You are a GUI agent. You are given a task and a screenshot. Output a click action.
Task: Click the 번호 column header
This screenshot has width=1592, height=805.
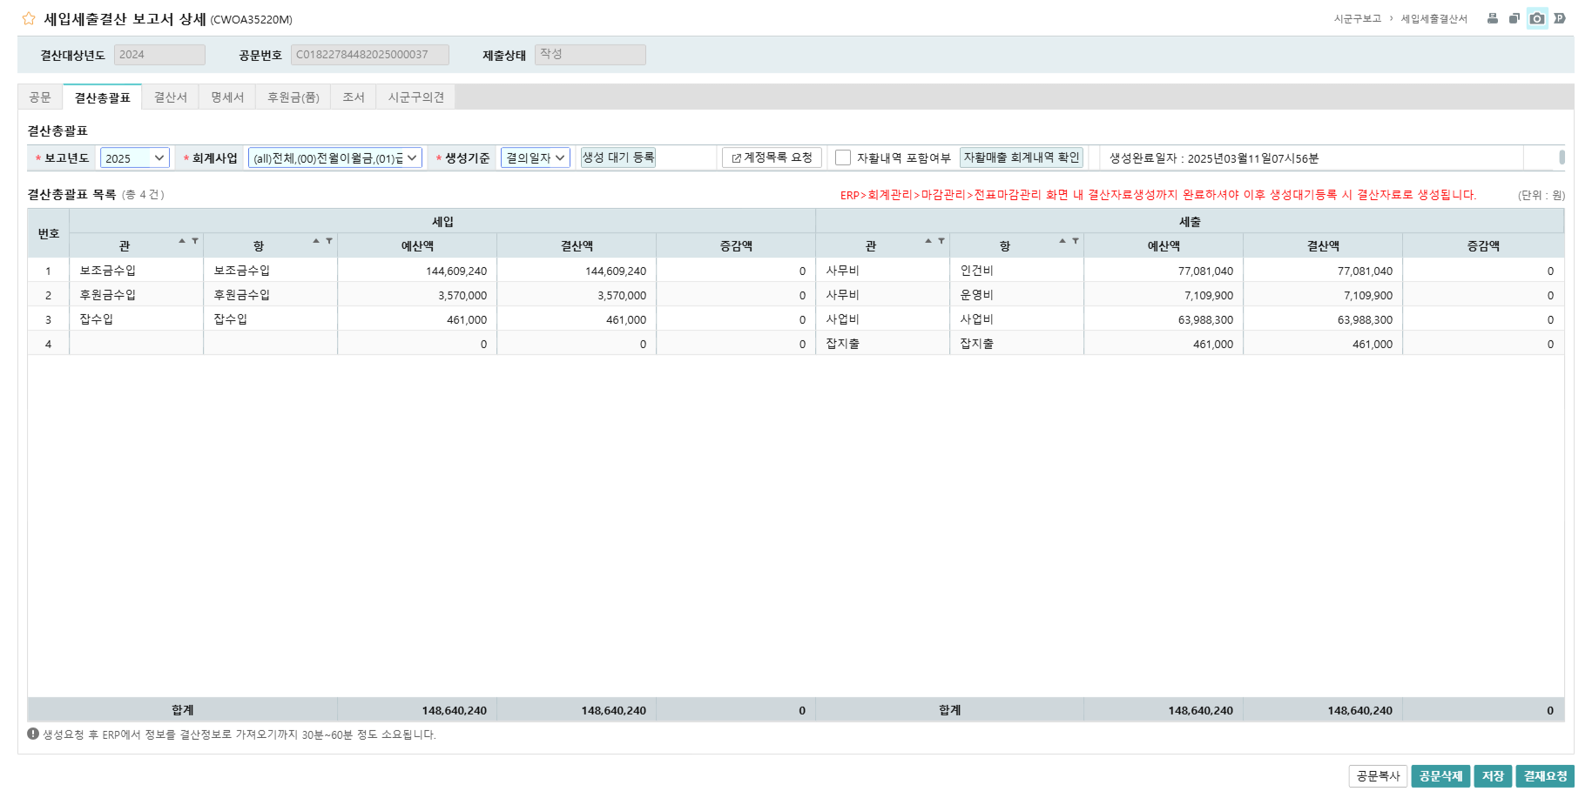tap(49, 233)
